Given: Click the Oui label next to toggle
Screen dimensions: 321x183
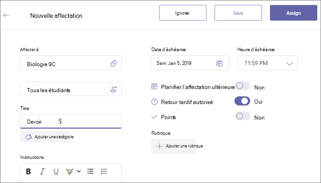Looking at the screenshot, I should [x=258, y=102].
